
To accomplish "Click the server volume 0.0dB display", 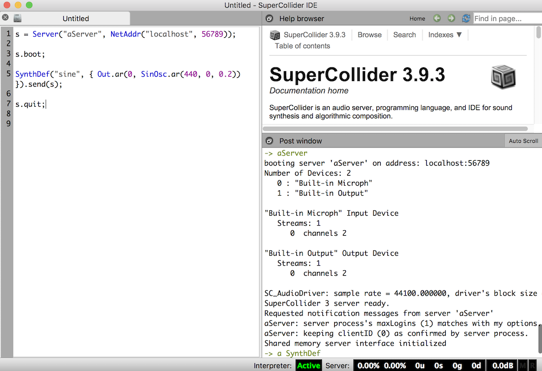I will pyautogui.click(x=501, y=365).
